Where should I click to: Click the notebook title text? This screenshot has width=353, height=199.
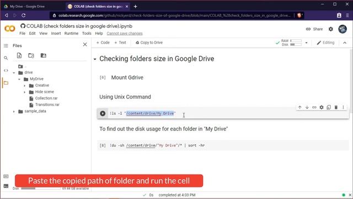pos(79,26)
